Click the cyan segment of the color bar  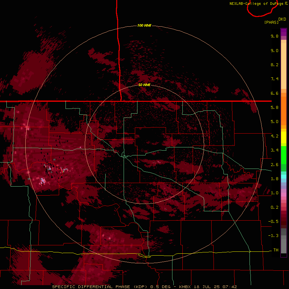284,177
